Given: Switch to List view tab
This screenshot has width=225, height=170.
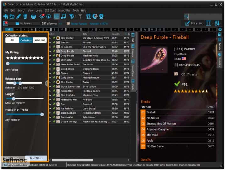Looking at the screenshot, I should (133, 38).
